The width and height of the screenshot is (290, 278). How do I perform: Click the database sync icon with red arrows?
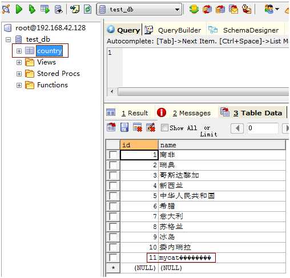[x=207, y=9]
